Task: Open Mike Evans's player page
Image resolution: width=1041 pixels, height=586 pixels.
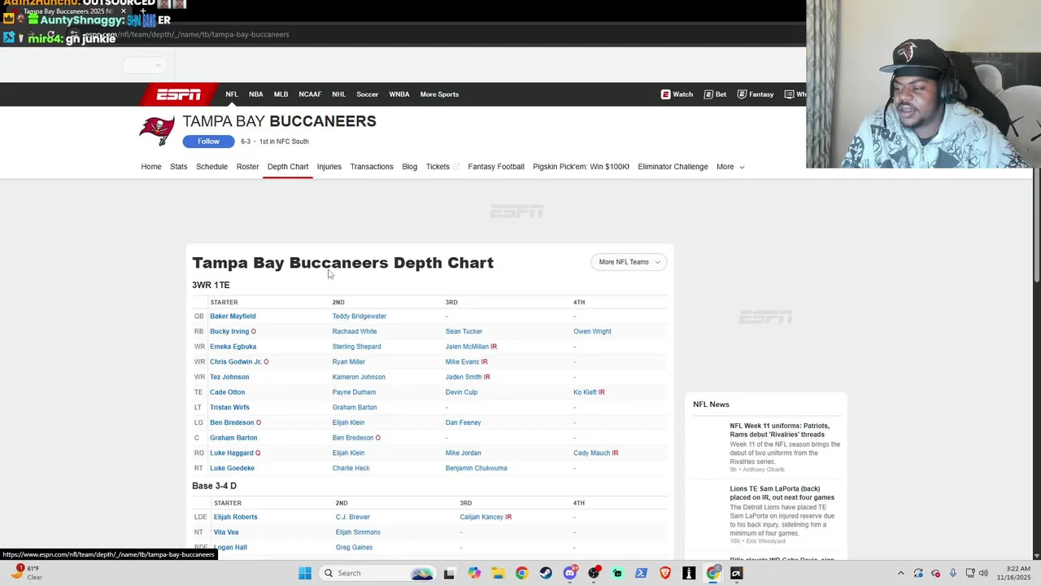Action: pyautogui.click(x=462, y=362)
